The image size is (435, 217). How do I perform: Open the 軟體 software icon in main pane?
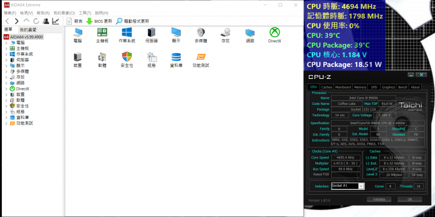coord(102,57)
